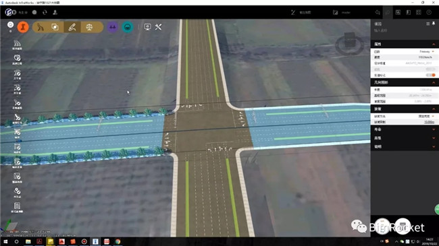Image resolution: width=439 pixels, height=246 pixels.
Task: Click the design standard value text
Action: click(x=419, y=63)
